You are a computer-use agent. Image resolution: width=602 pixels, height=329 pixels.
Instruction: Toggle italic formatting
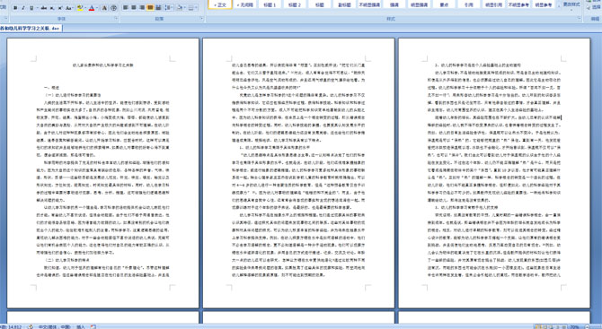tap(23, 8)
